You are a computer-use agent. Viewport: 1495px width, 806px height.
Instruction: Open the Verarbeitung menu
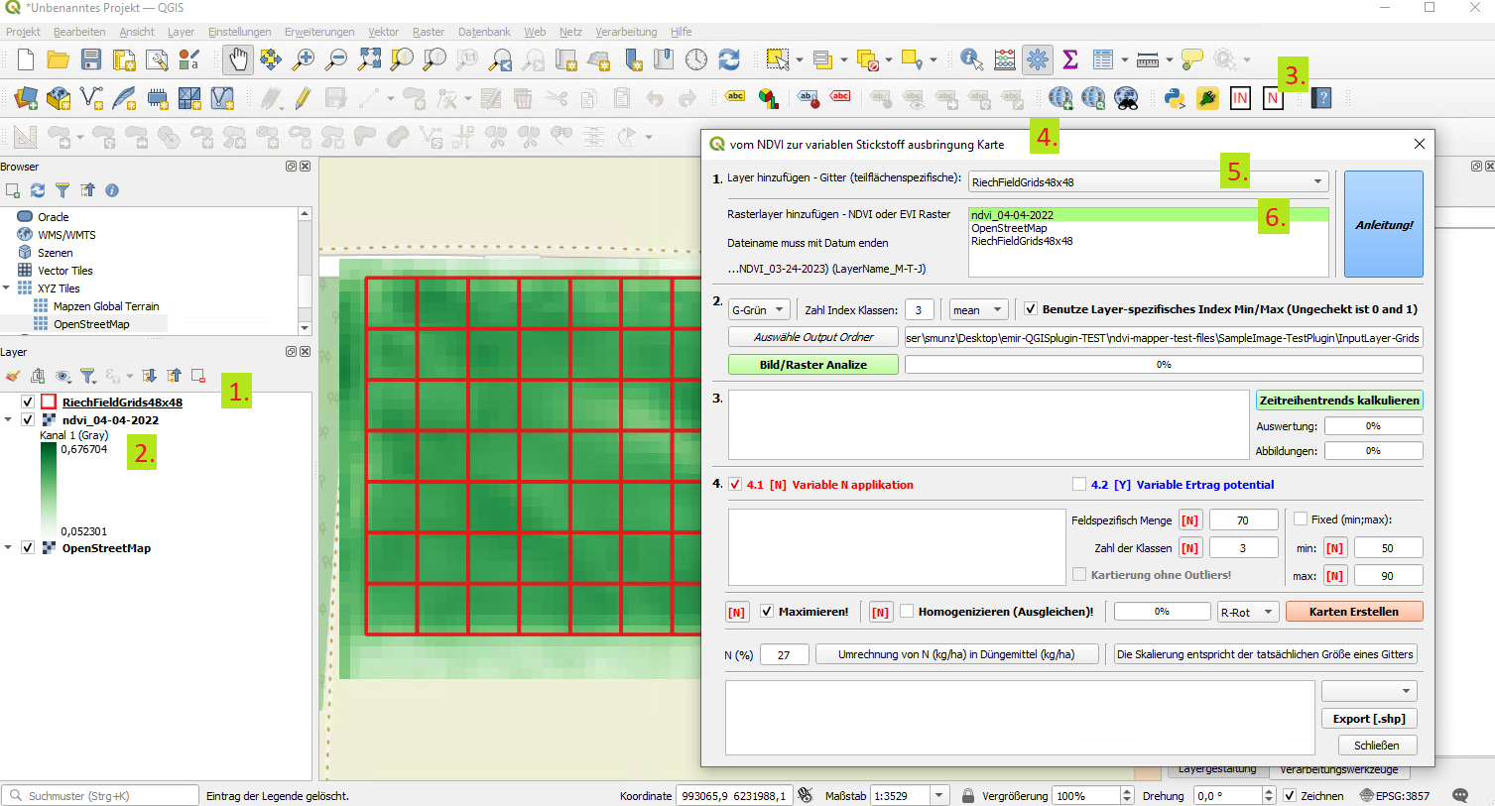(x=626, y=32)
